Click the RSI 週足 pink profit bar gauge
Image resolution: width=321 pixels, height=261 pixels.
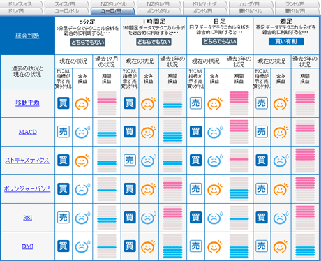pos(305,218)
